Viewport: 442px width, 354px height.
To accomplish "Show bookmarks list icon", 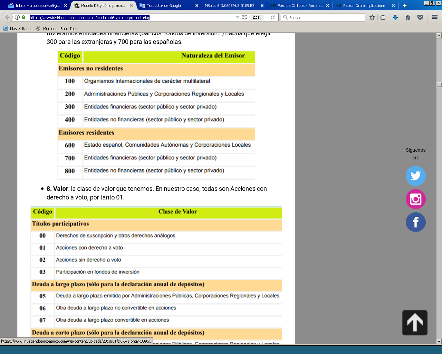I will pos(383,17).
